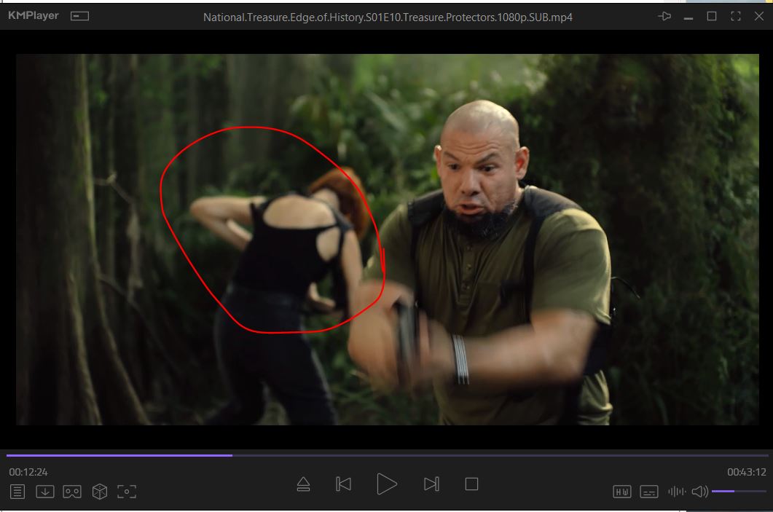Open the audio waveform settings icon
Viewport: 773px width, 512px height.
[x=677, y=492]
